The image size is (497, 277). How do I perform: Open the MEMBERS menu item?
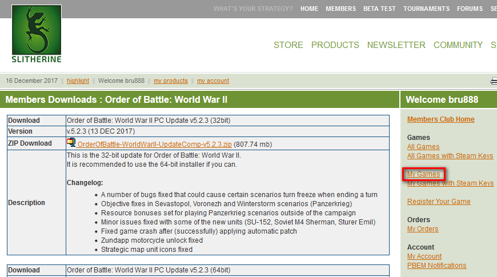340,9
